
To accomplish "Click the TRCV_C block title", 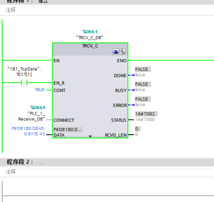I will (90, 46).
